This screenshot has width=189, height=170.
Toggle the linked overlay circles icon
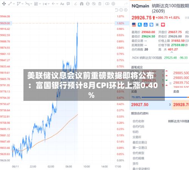pyautogui.click(x=107, y=4)
